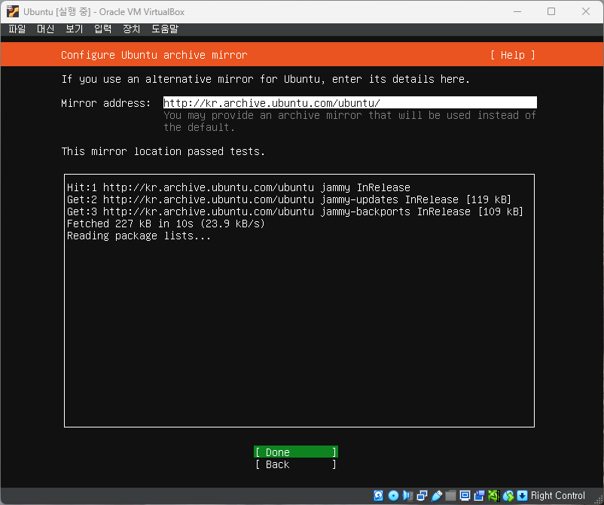The height and width of the screenshot is (505, 604).
Task: Click the Hit:1 jammy InRelease log line
Action: click(x=239, y=187)
